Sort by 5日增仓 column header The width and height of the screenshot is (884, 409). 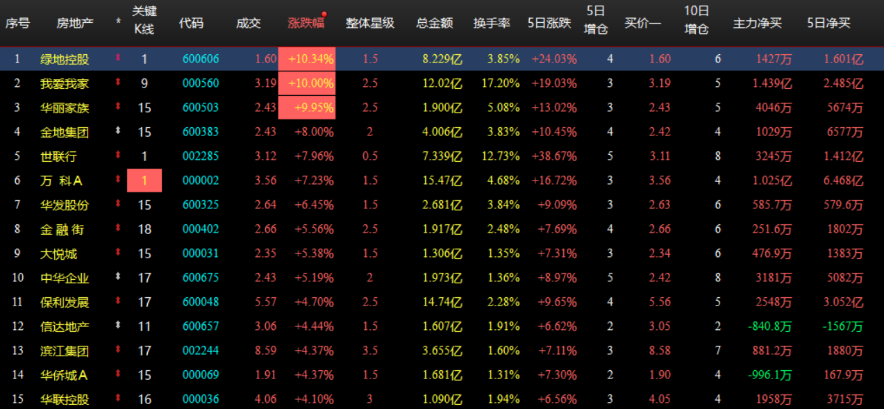[596, 20]
